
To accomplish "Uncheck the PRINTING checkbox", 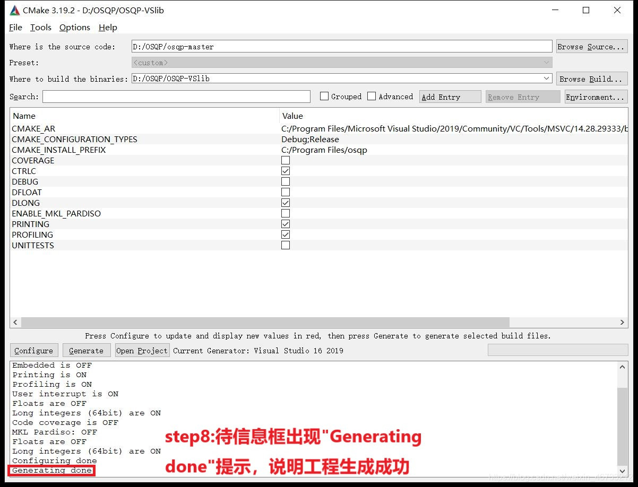I will [286, 224].
